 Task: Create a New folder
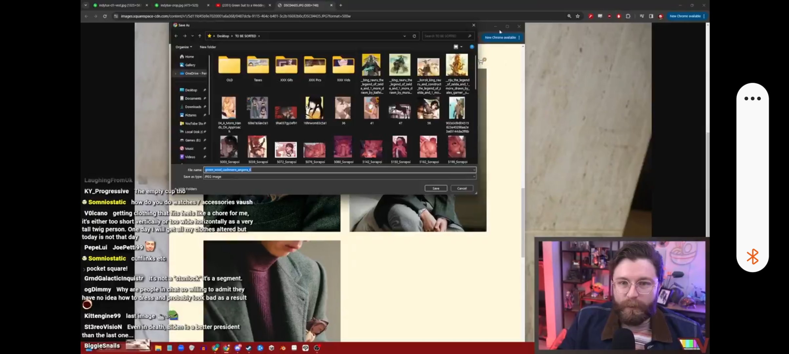[x=208, y=47]
